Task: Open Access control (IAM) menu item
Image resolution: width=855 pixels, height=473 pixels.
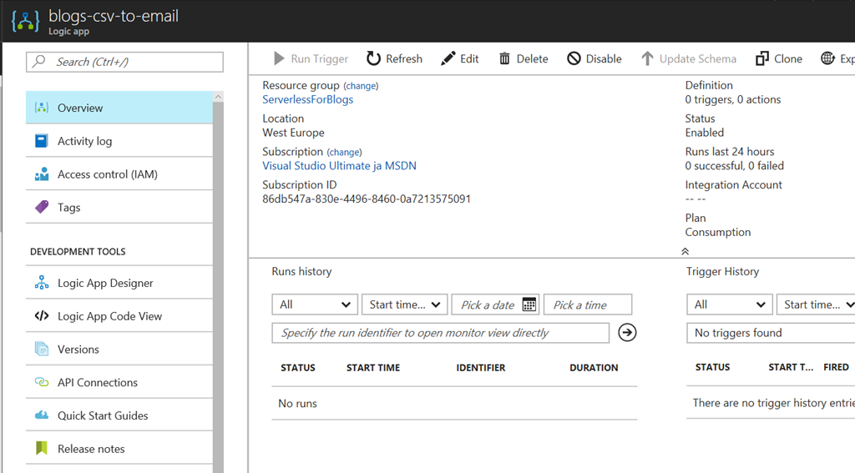Action: coord(107,174)
